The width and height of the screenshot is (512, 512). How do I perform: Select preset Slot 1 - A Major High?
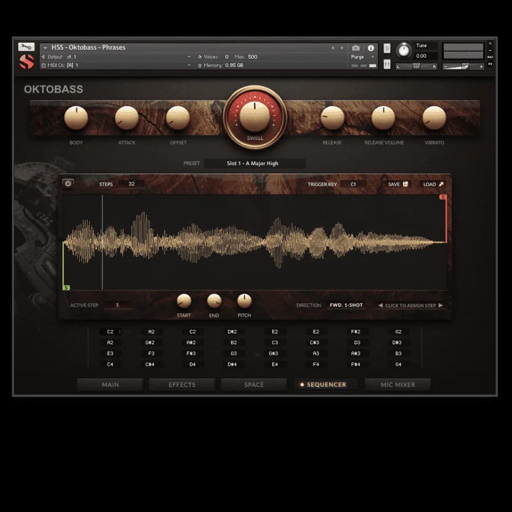pyautogui.click(x=255, y=163)
